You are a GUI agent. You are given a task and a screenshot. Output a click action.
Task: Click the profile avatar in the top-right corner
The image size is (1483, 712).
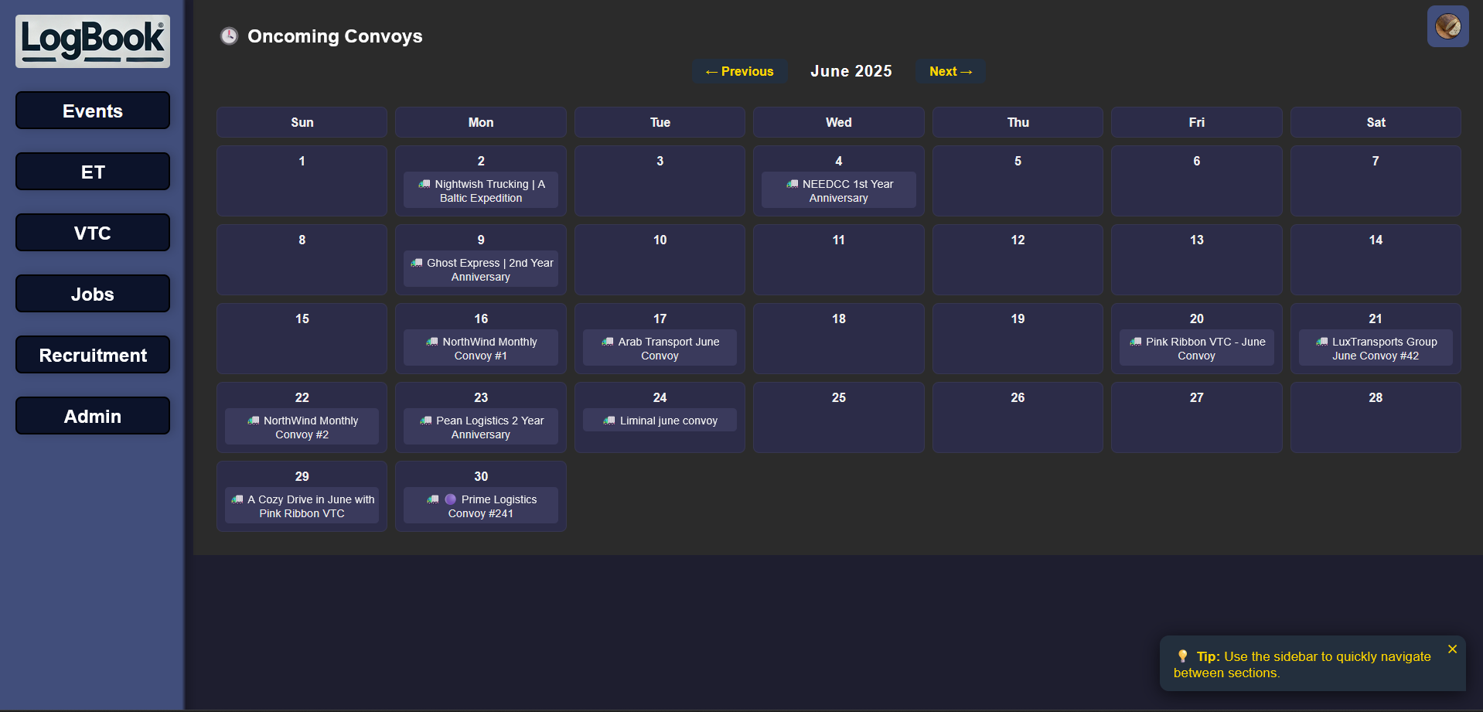click(1447, 26)
